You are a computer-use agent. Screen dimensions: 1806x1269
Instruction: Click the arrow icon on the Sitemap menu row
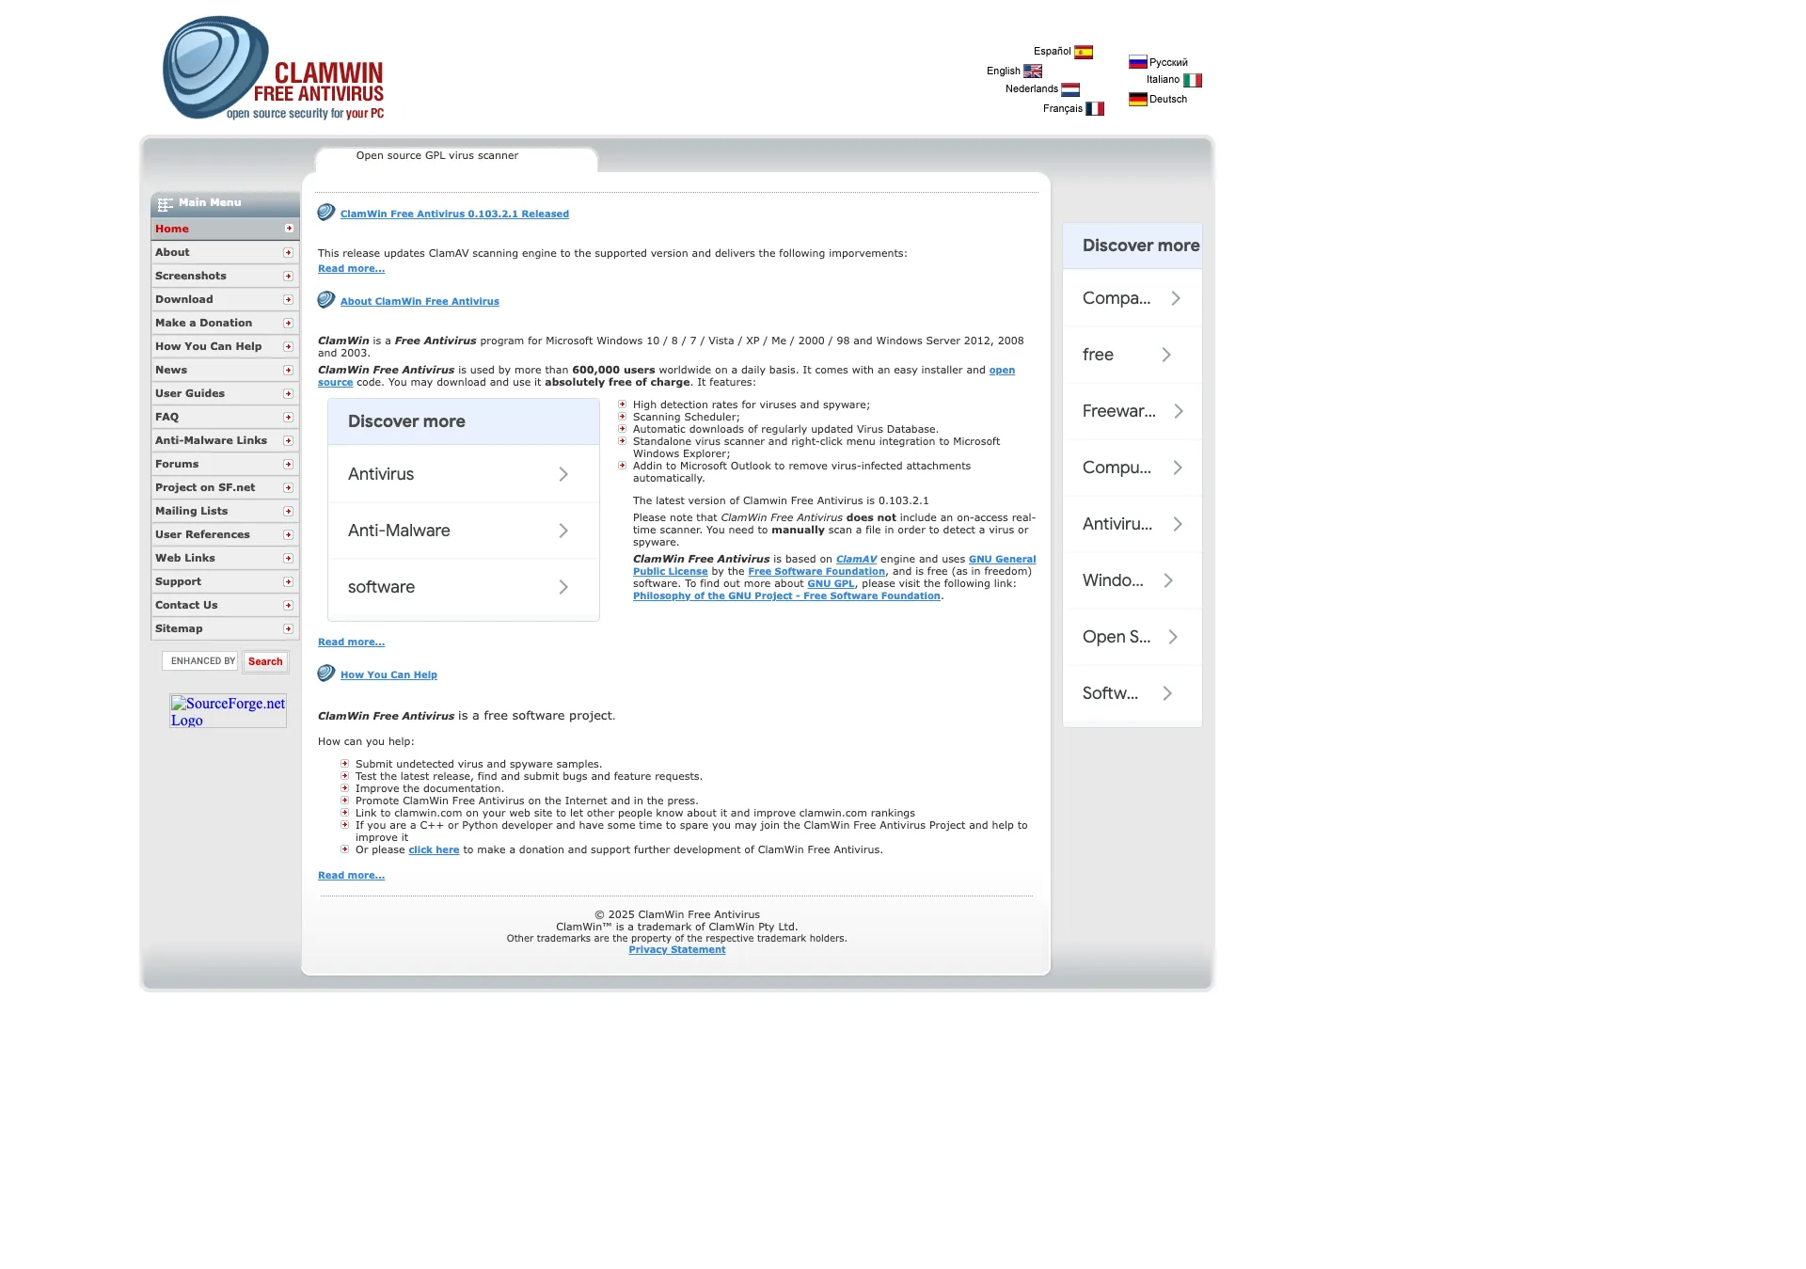pos(289,628)
